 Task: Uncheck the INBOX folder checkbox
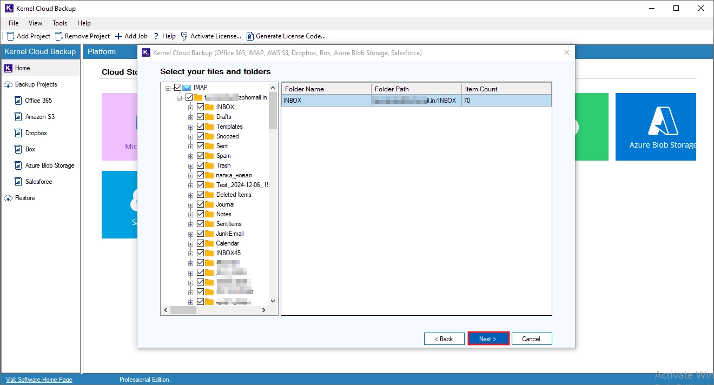pyautogui.click(x=200, y=107)
